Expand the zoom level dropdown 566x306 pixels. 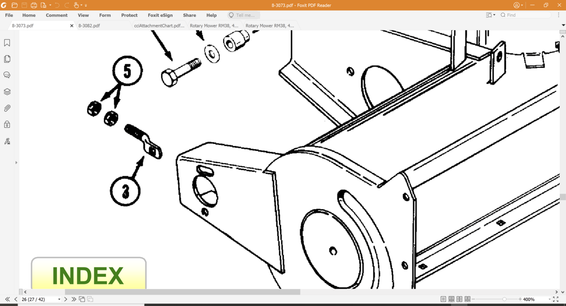point(549,299)
